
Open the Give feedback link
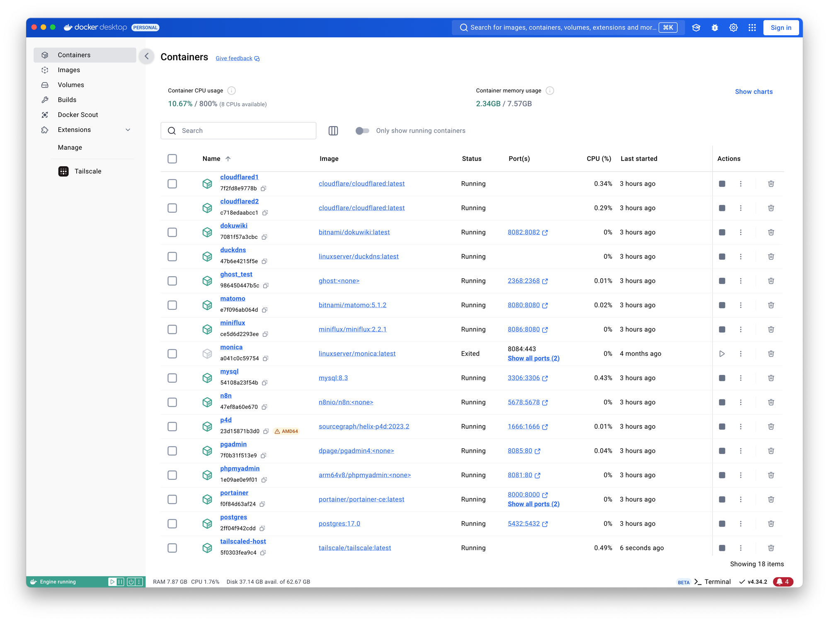coord(238,58)
